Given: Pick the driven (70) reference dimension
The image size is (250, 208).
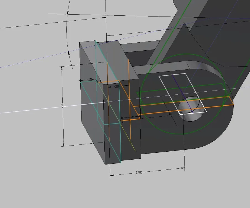Looking at the screenshot, I should point(139,172).
